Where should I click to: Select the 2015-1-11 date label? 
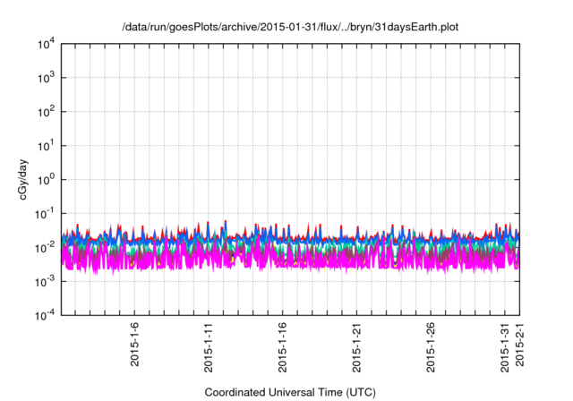tap(209, 346)
